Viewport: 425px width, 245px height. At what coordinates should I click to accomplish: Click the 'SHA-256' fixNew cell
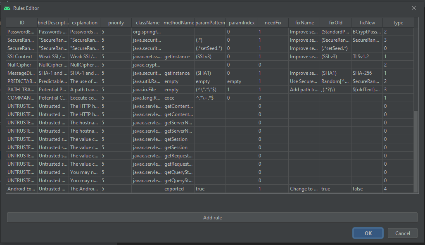pos(367,73)
